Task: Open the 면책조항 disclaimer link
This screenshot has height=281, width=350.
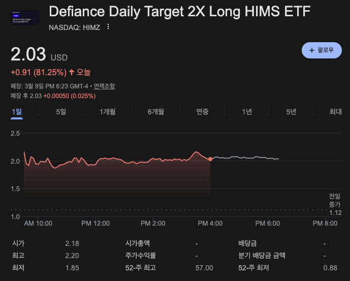Action: (x=104, y=86)
